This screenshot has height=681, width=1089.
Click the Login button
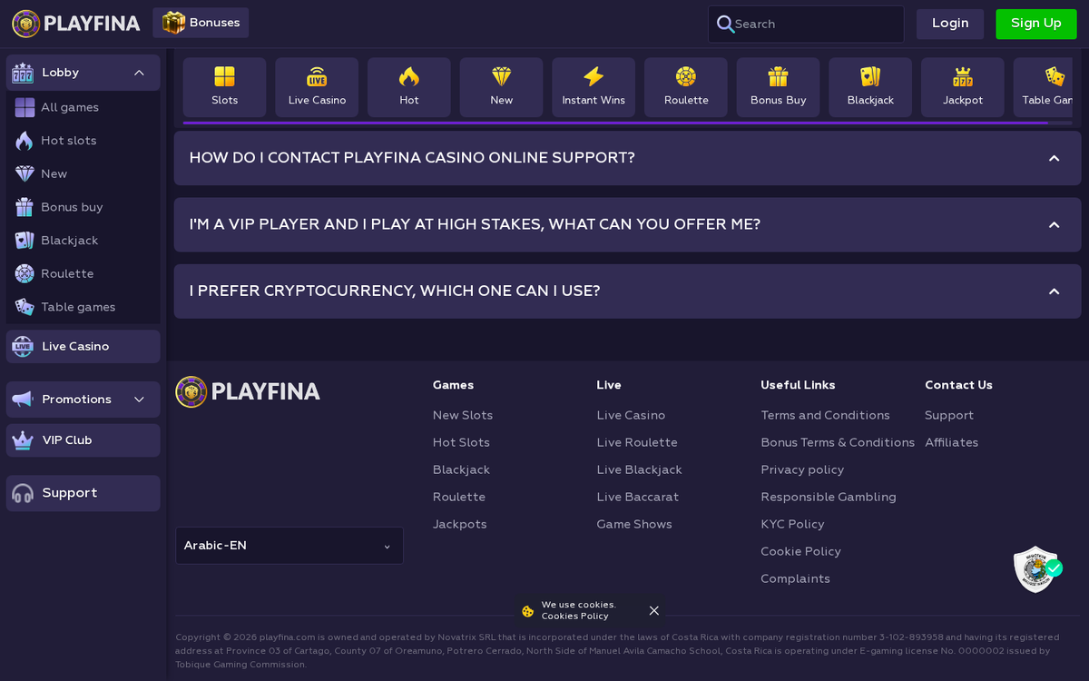pyautogui.click(x=950, y=24)
